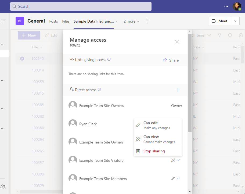Expand permission dropdown for Site Visitors
245x194 pixels.
pyautogui.click(x=178, y=160)
